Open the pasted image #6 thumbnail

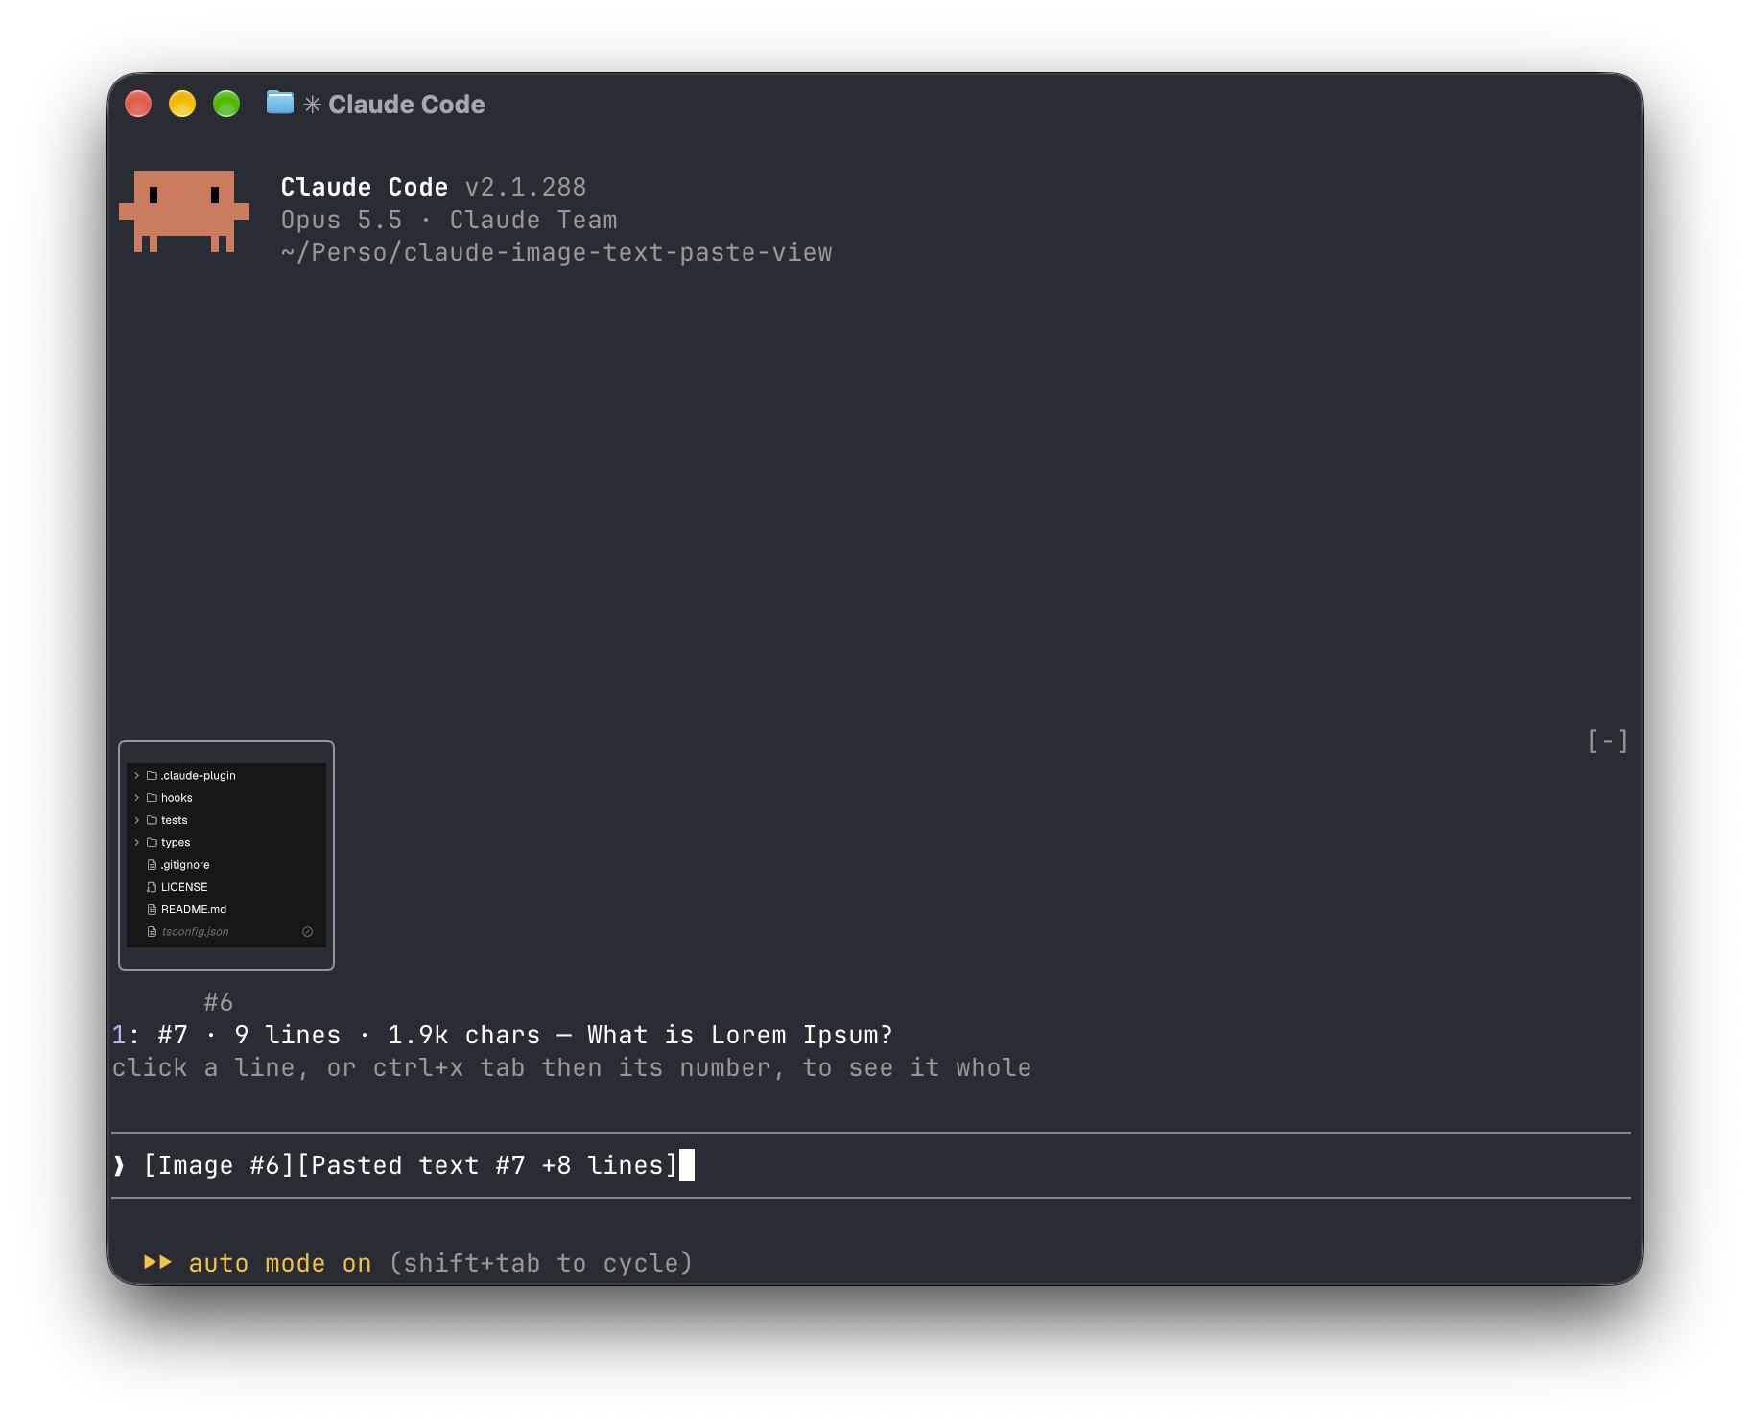pos(226,854)
